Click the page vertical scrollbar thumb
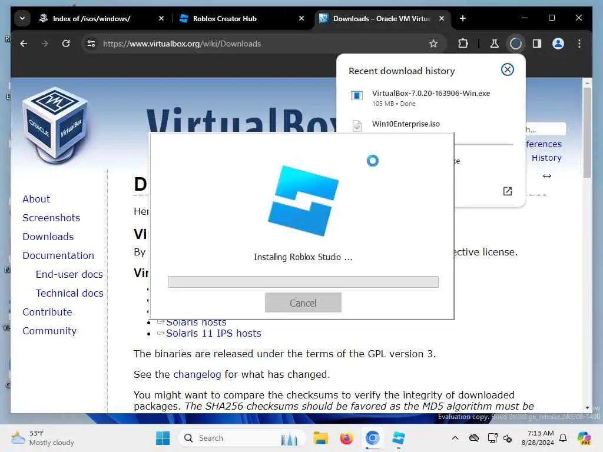This screenshot has width=603, height=452. tap(587, 132)
